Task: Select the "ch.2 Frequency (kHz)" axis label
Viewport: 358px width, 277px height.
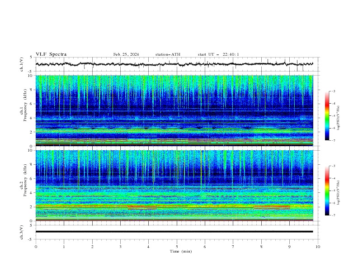Action: pyautogui.click(x=24, y=180)
